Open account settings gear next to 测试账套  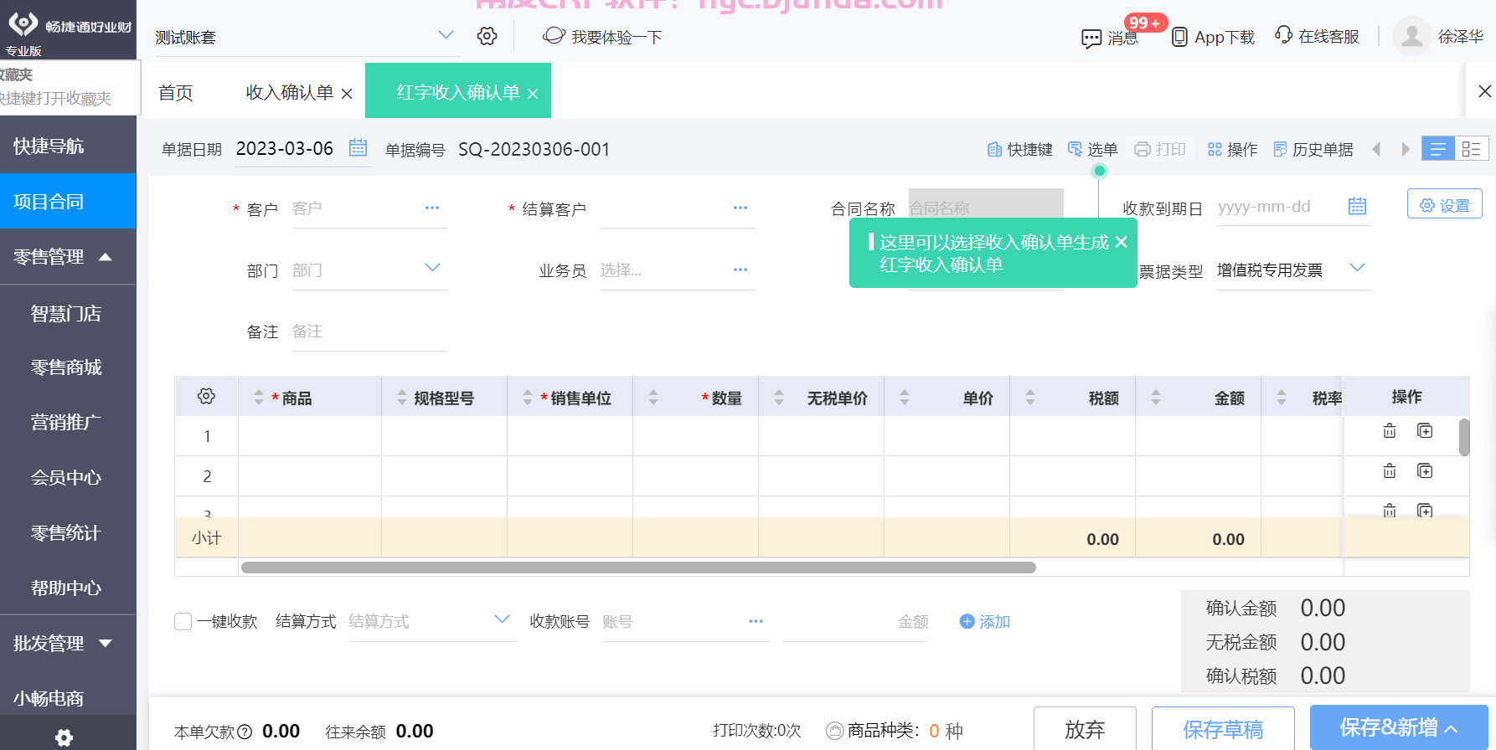click(x=487, y=36)
